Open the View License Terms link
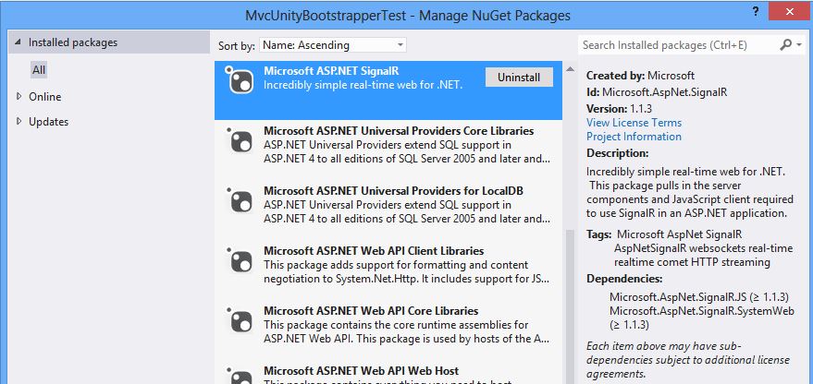The image size is (813, 384). pos(634,123)
